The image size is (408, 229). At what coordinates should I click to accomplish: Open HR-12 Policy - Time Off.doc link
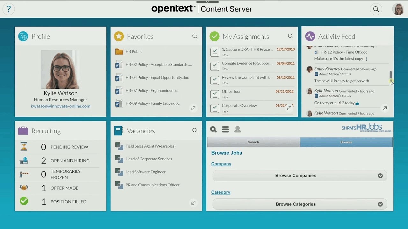click(x=344, y=52)
